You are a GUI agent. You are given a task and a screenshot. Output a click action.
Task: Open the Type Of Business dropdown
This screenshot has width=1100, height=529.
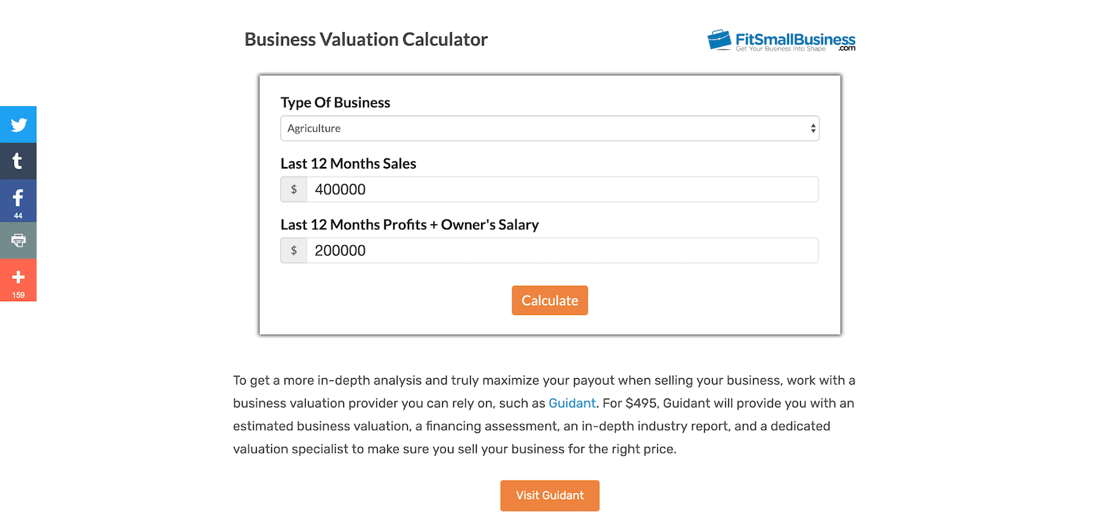[549, 127]
